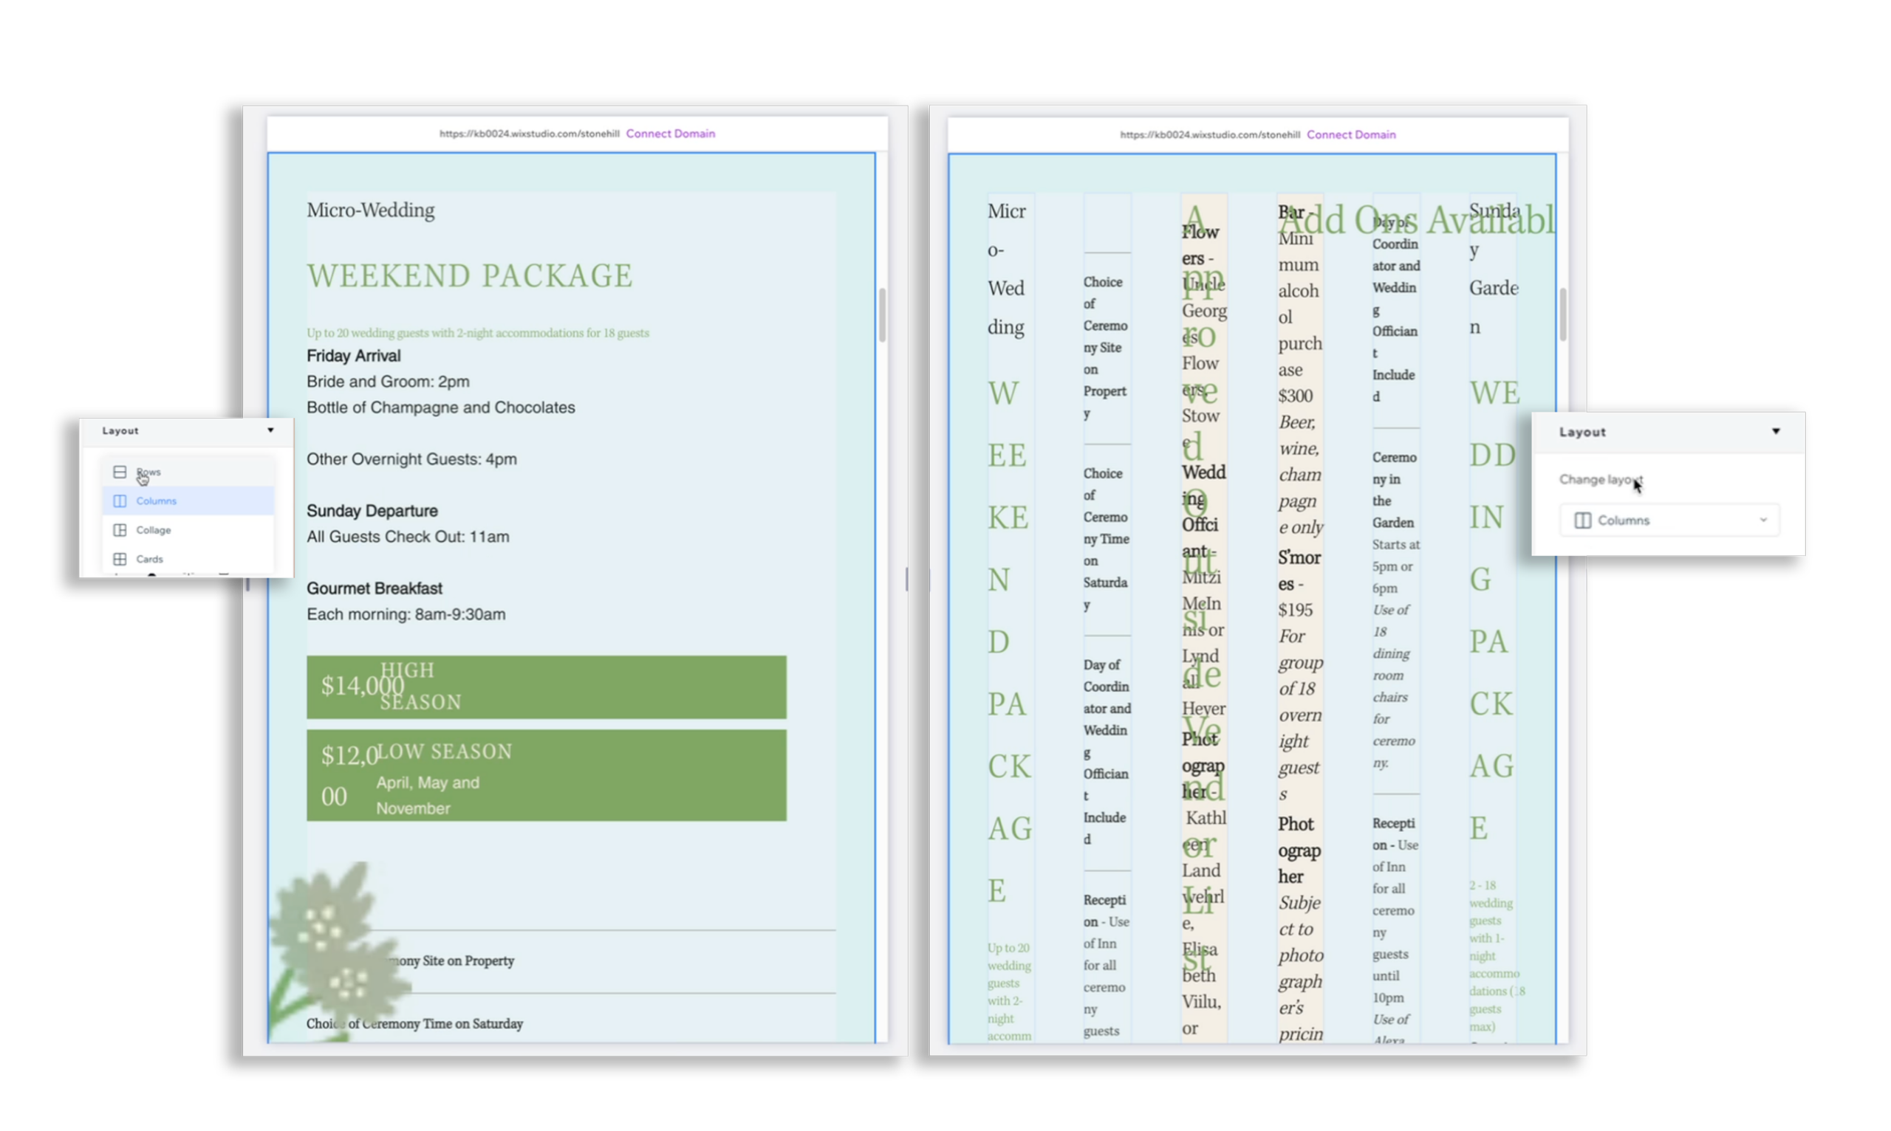
Task: Select the Cards menu entry text
Action: 150,558
